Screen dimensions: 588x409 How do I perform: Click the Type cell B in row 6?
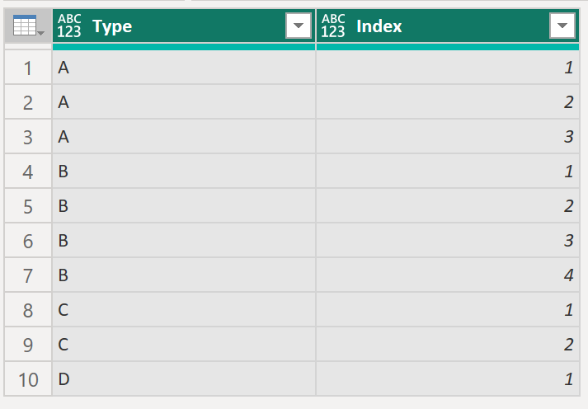coord(184,240)
